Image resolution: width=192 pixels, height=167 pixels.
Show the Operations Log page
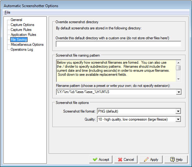click(x=22, y=49)
